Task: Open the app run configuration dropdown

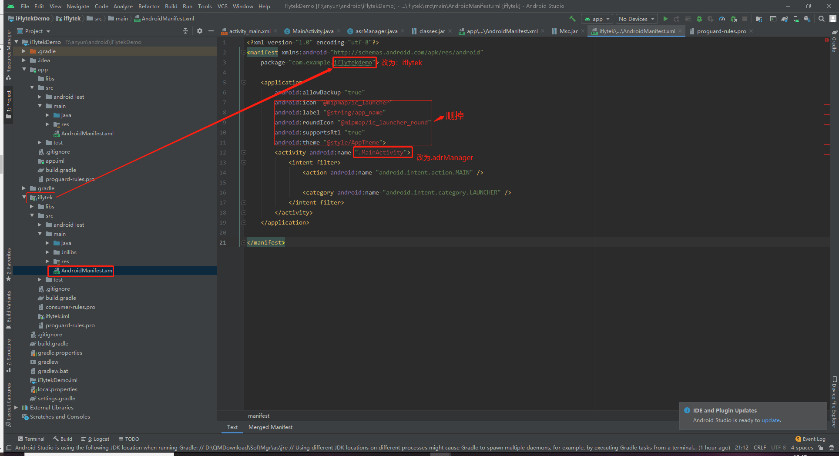Action: (597, 19)
